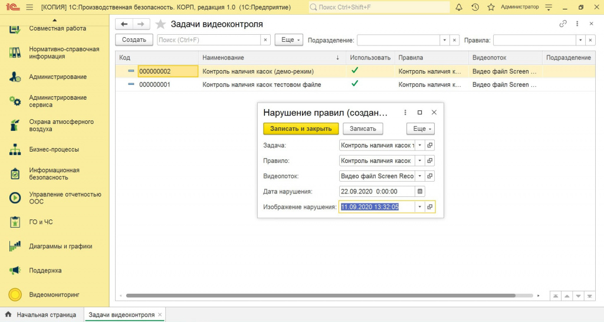Open ГО и ЧС section
This screenshot has width=604, height=322.
pyautogui.click(x=54, y=222)
